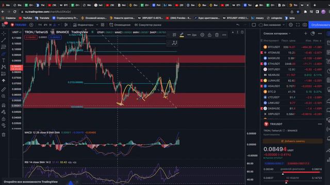Open the TRXUSD symbol search
The width and height of the screenshot is (330, 185).
pos(19,25)
